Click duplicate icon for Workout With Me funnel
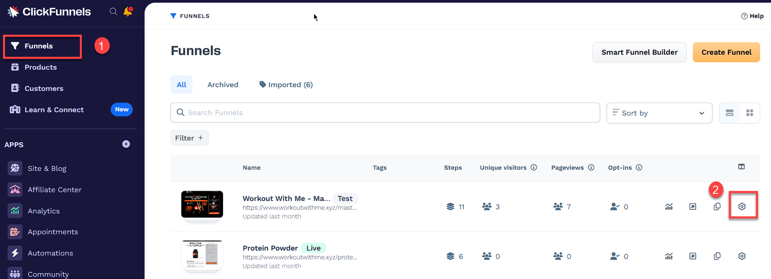 [x=717, y=207]
